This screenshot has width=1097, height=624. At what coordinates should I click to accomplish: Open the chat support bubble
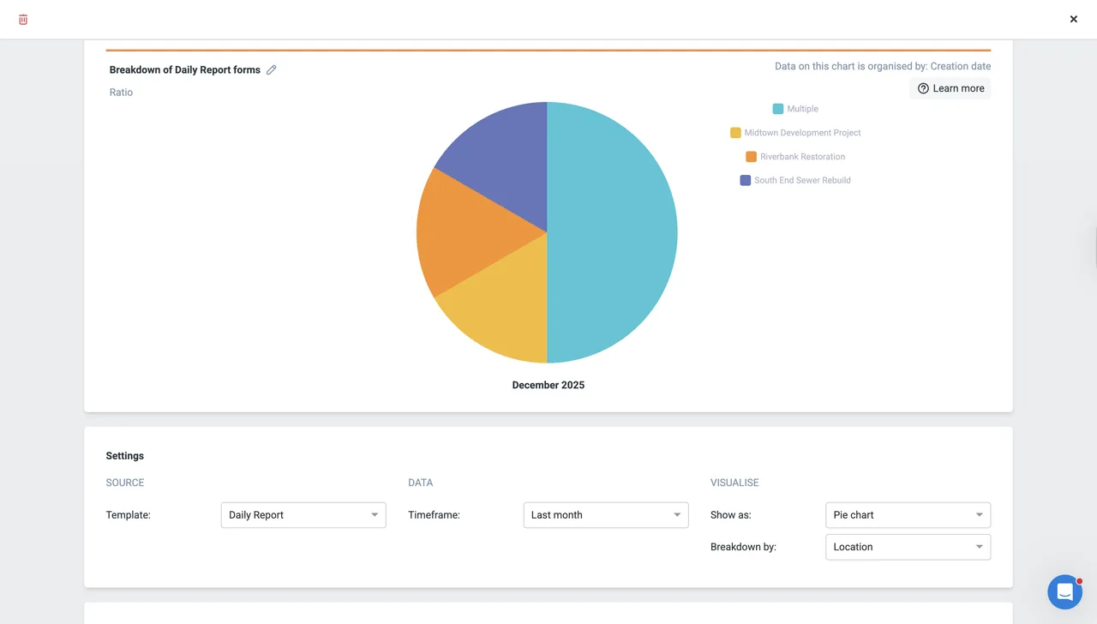pos(1065,592)
